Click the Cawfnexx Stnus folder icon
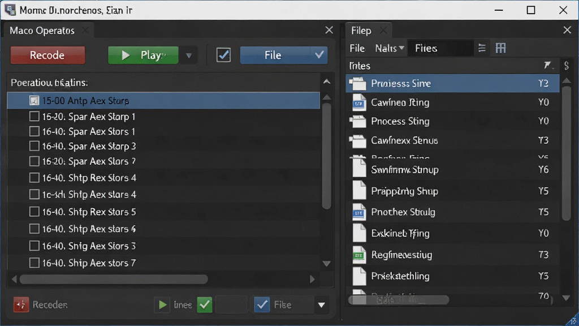Viewport: 579px width, 326px height. click(x=358, y=140)
